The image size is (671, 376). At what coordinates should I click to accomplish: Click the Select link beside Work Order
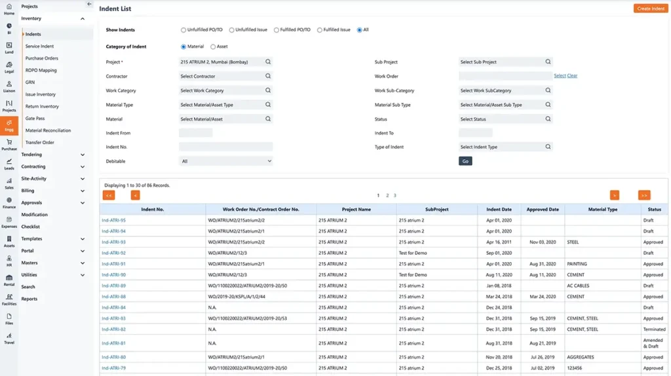click(560, 76)
